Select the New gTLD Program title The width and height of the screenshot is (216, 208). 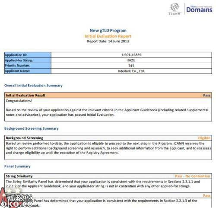108,31
